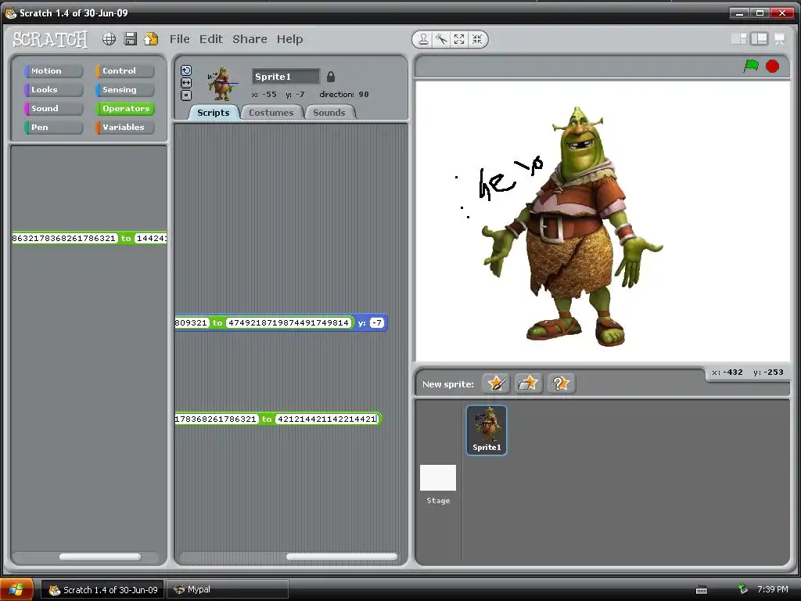Select the Variables block category

[124, 128]
